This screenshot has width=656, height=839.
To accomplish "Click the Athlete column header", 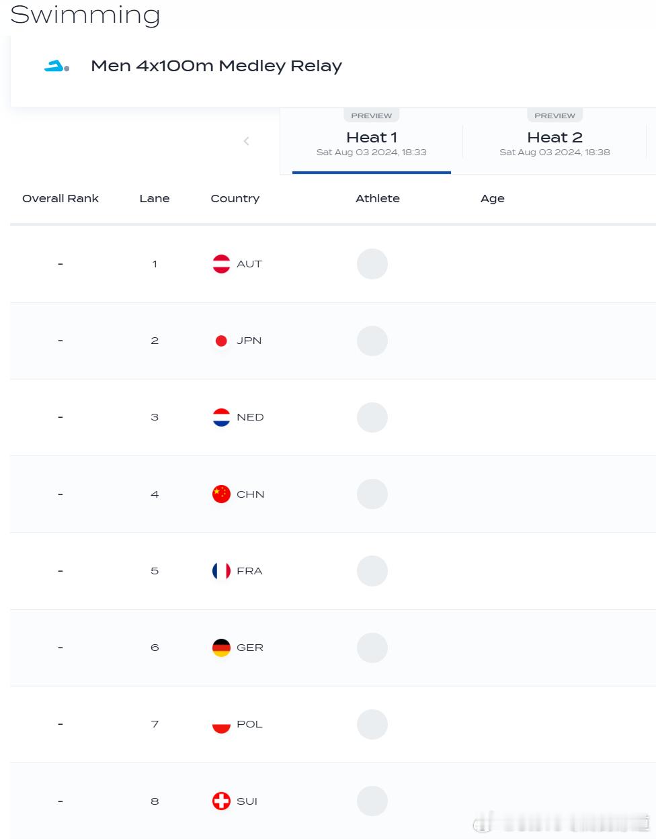I will [x=378, y=198].
